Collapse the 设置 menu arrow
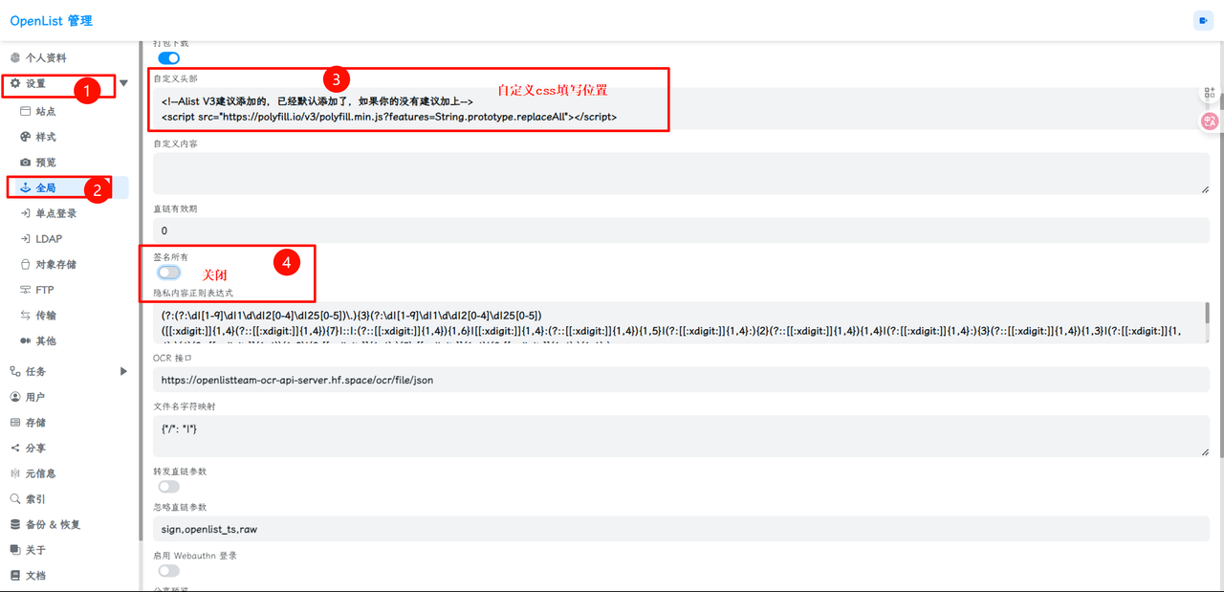The image size is (1224, 592). (x=124, y=83)
